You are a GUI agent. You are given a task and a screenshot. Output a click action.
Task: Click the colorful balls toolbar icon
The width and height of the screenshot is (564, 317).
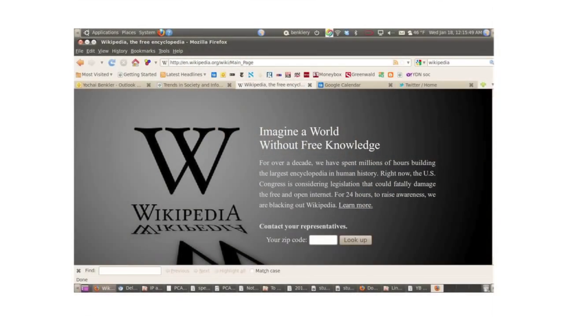click(148, 63)
